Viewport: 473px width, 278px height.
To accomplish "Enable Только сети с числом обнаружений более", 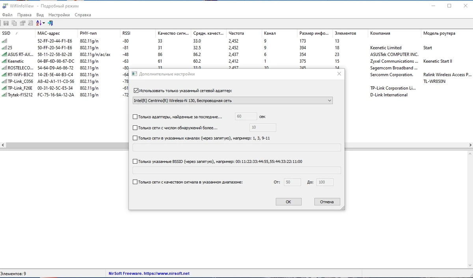I will coord(135,128).
